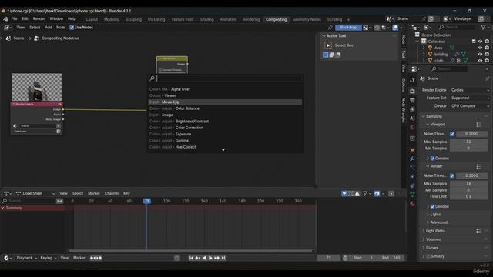Choose Movie Clip in search results

pyautogui.click(x=225, y=102)
